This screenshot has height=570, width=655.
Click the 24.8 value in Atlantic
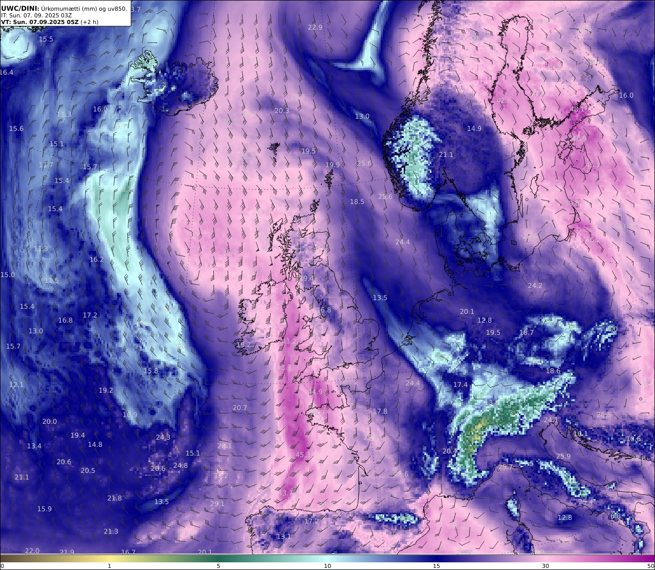tap(181, 465)
